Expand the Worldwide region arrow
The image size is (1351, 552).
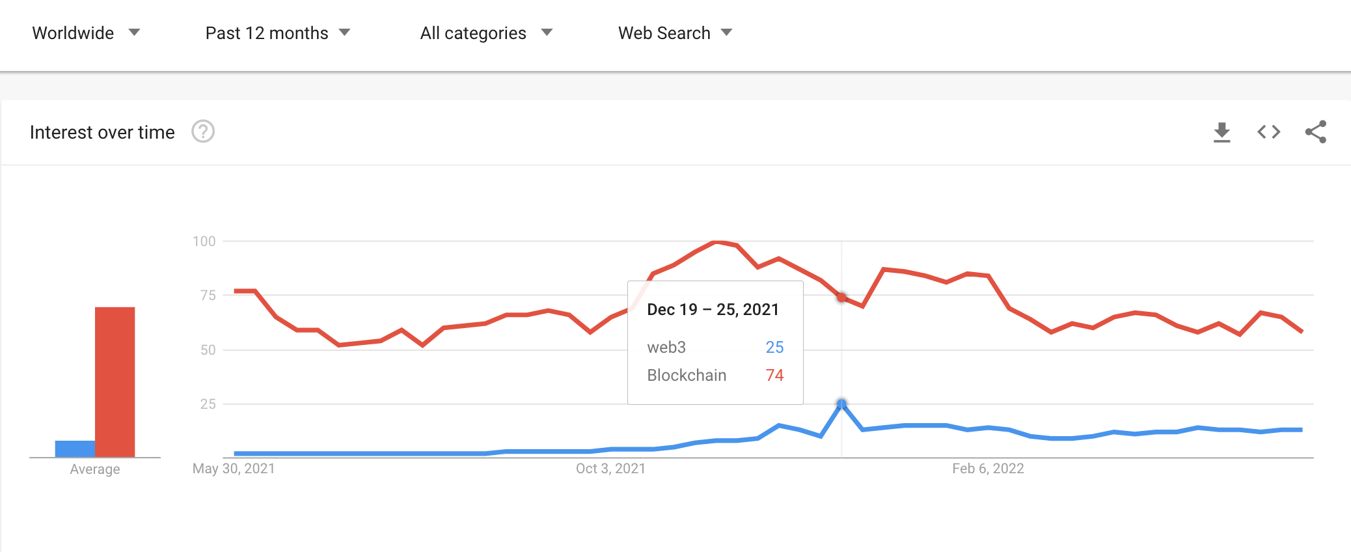[x=134, y=33]
